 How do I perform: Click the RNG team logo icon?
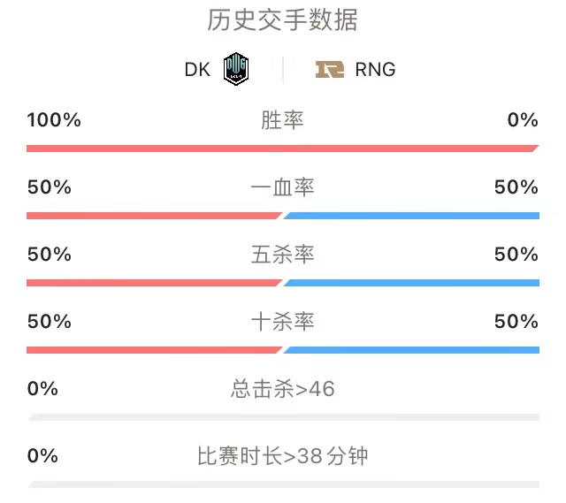click(330, 69)
